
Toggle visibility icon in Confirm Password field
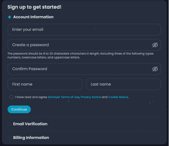coord(155,69)
